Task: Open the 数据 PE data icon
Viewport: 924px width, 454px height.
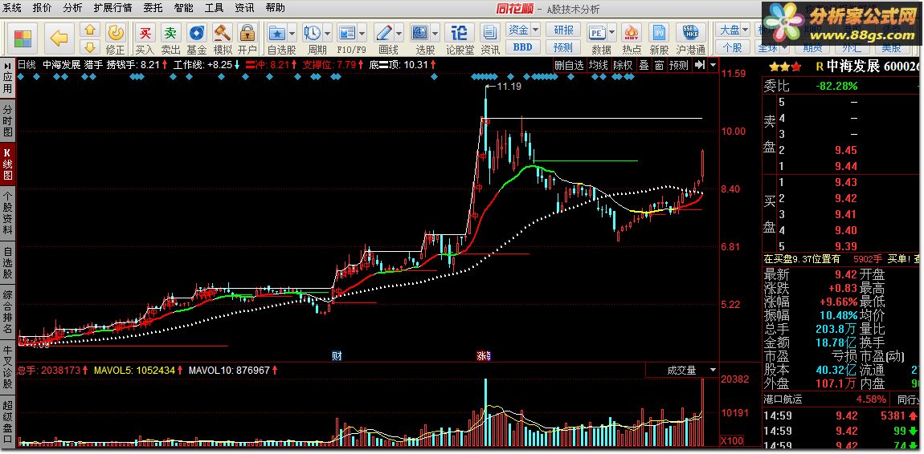Action: 596,33
